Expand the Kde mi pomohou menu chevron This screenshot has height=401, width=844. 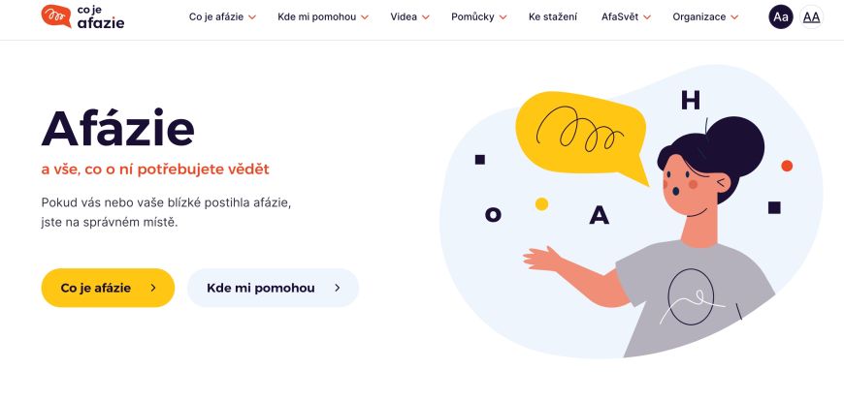click(x=365, y=17)
